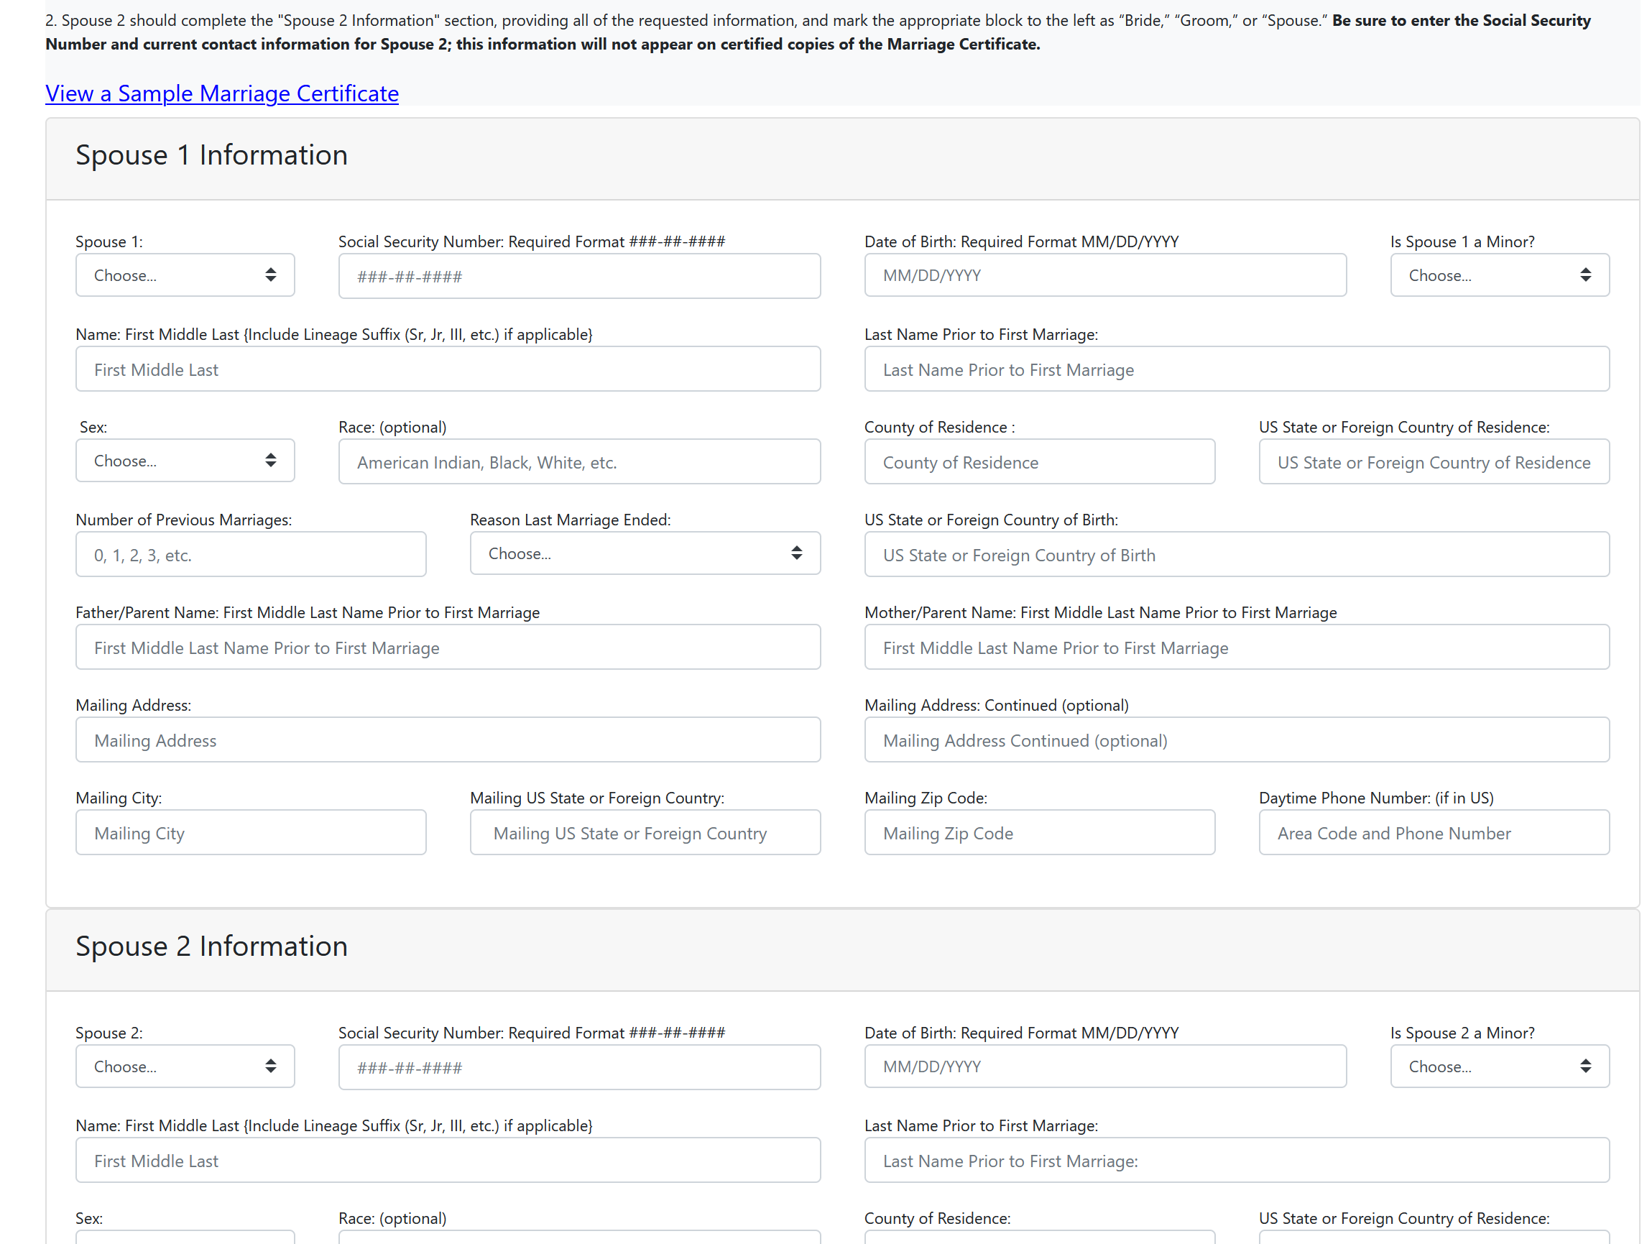1647x1244 pixels.
Task: Focus Spouse 1 Date of Birth field
Action: click(x=1105, y=275)
